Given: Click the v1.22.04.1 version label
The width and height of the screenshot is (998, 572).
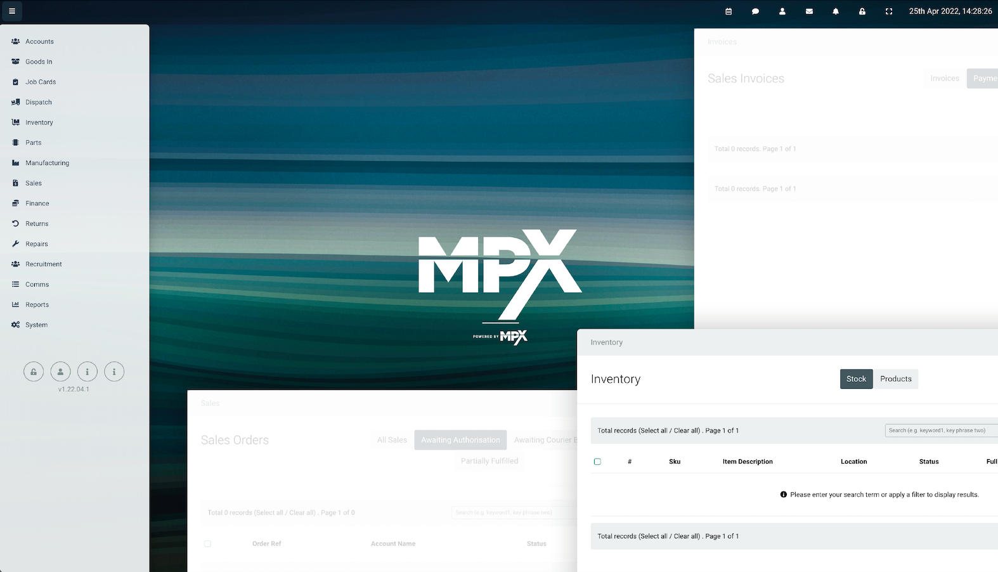Looking at the screenshot, I should [x=74, y=389].
